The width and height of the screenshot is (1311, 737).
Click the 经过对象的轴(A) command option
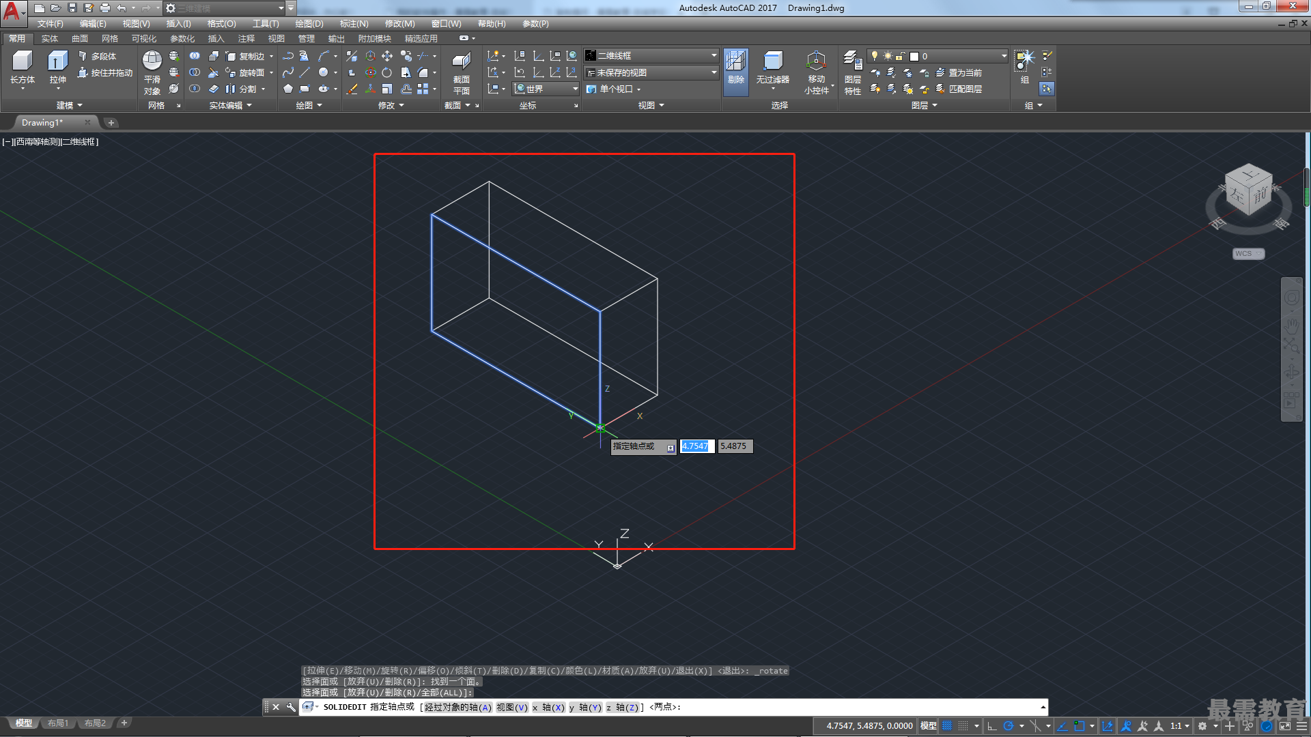pyautogui.click(x=457, y=707)
